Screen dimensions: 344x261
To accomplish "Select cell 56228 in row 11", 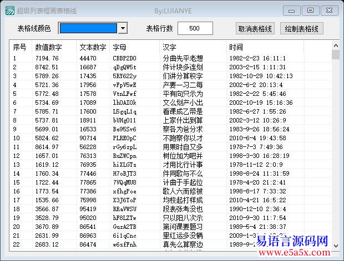I will 88,147.
